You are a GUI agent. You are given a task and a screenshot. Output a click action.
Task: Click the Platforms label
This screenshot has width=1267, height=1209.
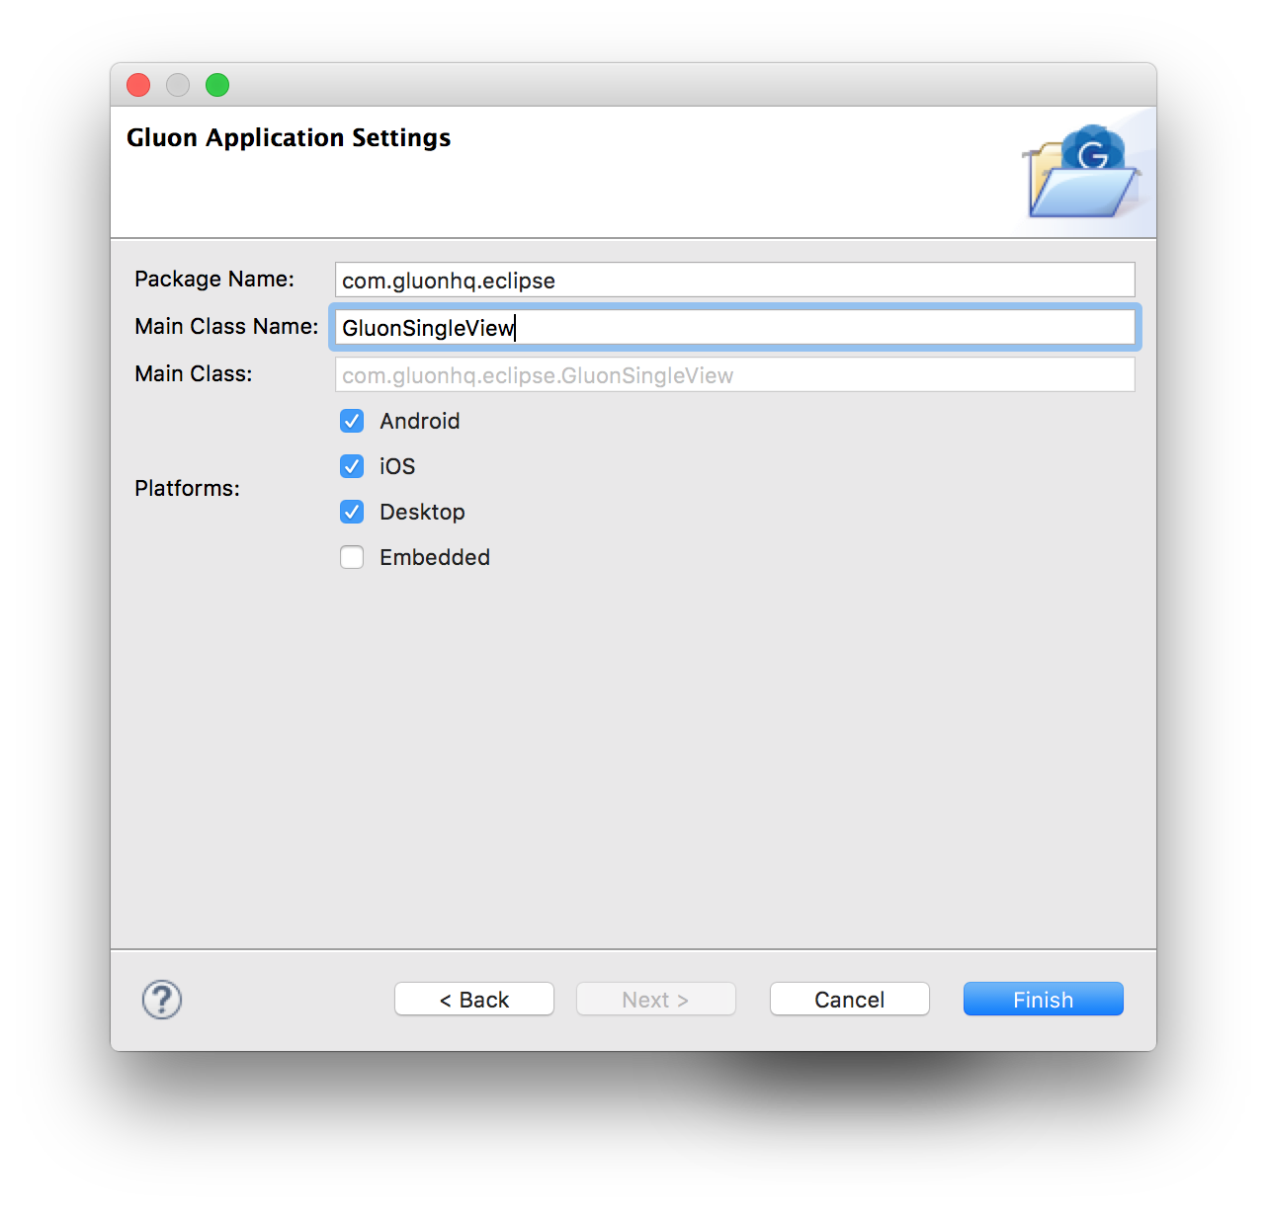pyautogui.click(x=188, y=488)
